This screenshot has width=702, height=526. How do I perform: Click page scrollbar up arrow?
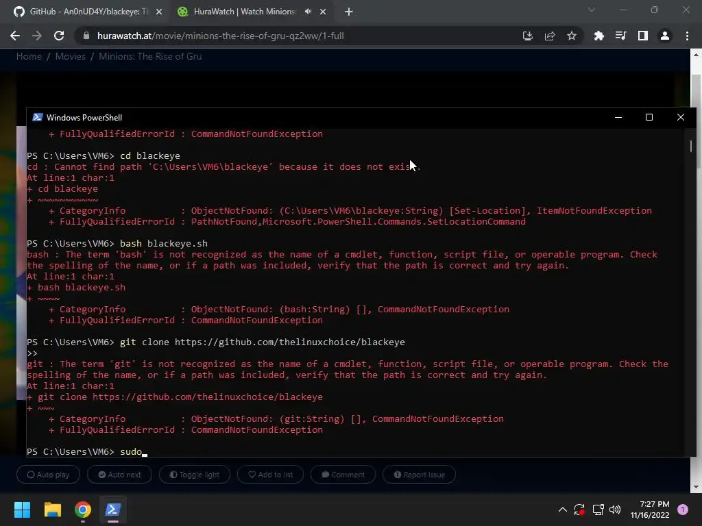[696, 55]
